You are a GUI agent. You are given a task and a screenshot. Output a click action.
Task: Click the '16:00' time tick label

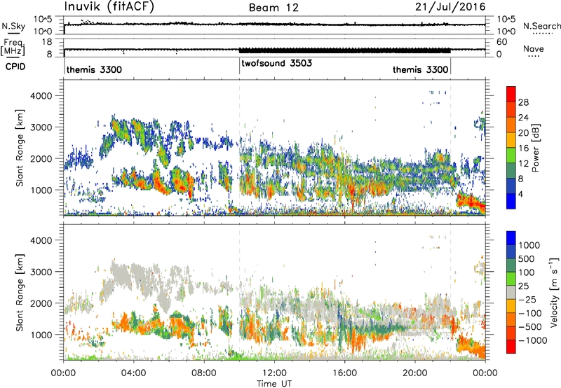tap(344, 373)
